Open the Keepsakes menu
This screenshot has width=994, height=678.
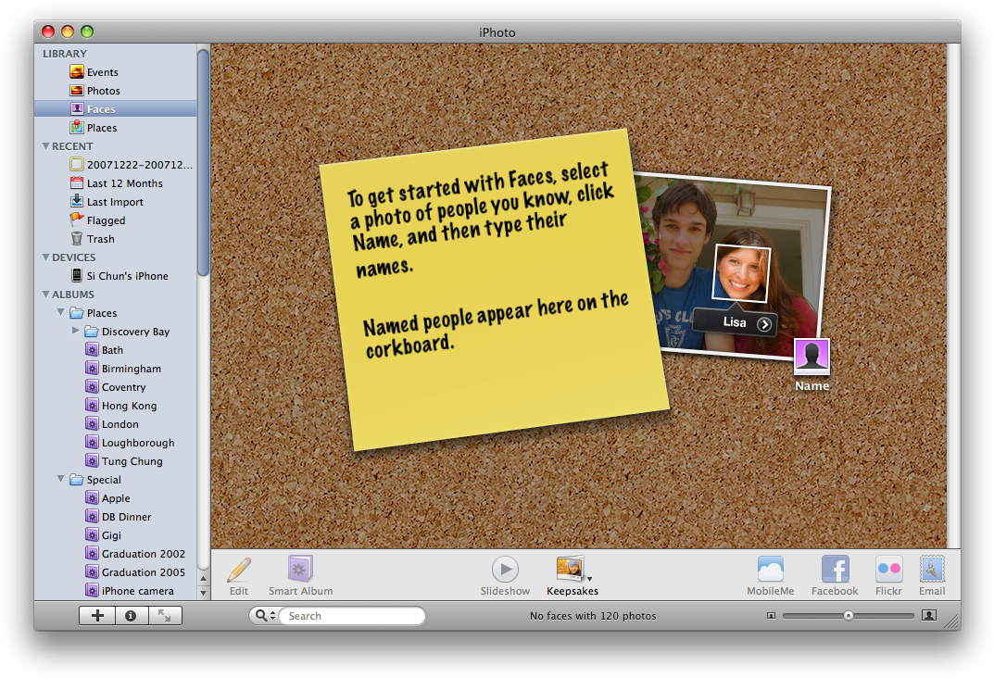click(x=572, y=576)
